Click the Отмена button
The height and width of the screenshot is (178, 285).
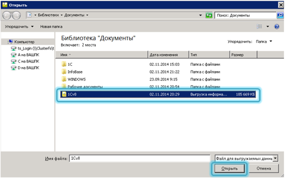[x=264, y=169]
